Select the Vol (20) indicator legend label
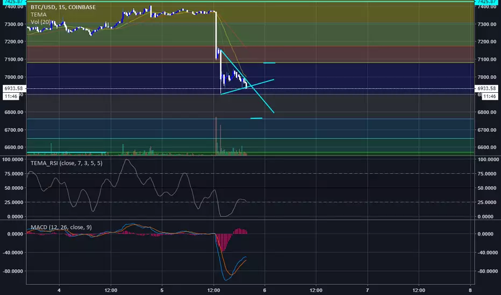The width and height of the screenshot is (501, 295). (x=40, y=21)
